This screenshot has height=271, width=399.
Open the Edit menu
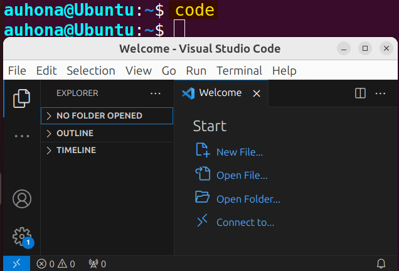[x=46, y=70]
